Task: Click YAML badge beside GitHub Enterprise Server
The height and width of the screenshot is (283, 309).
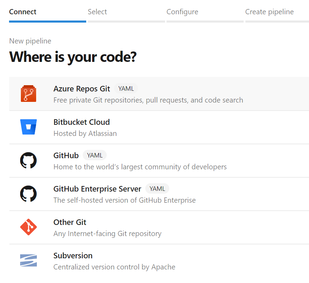Action: pyautogui.click(x=157, y=189)
